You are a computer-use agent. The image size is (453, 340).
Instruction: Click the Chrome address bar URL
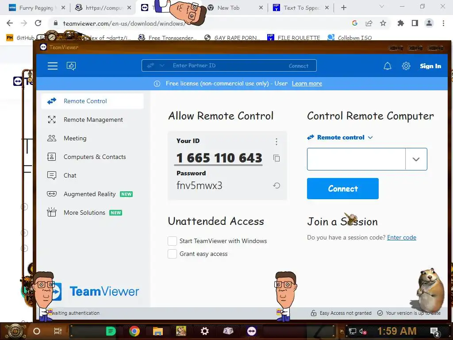[124, 23]
